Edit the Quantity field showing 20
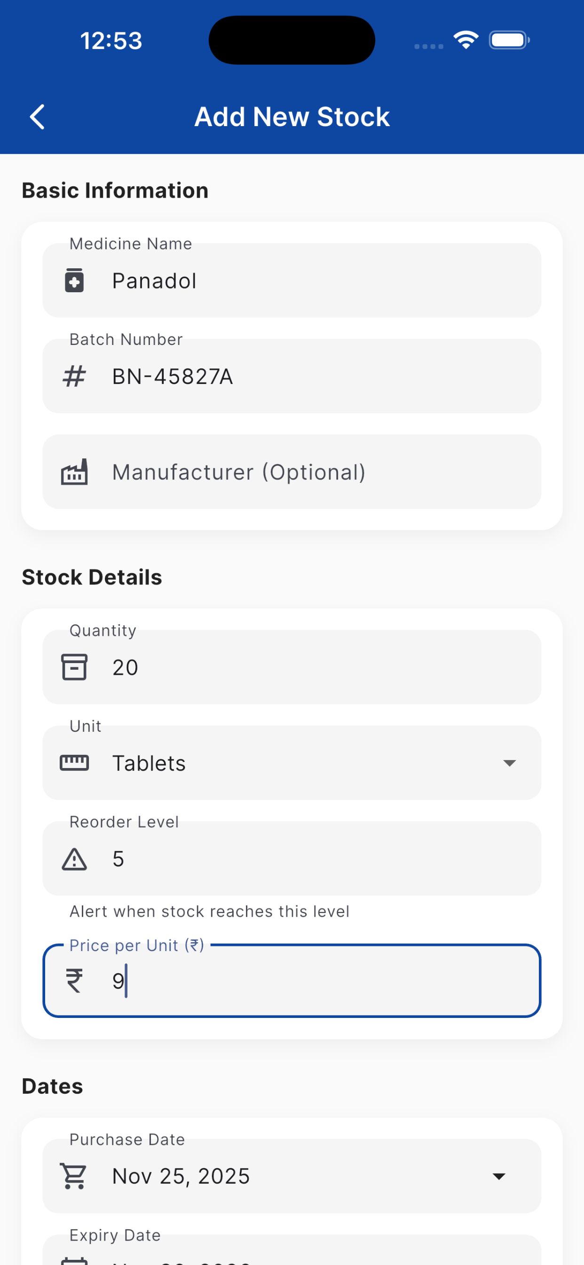This screenshot has width=584, height=1265. pos(314,667)
